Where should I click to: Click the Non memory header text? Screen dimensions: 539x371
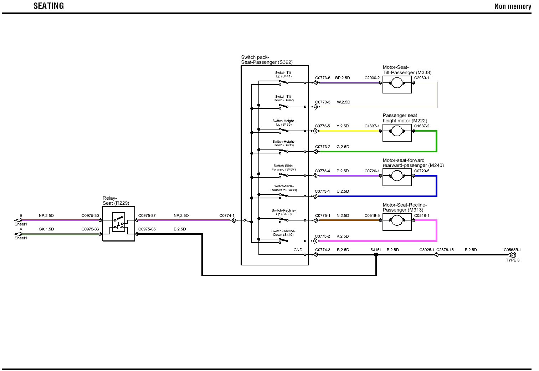point(512,6)
